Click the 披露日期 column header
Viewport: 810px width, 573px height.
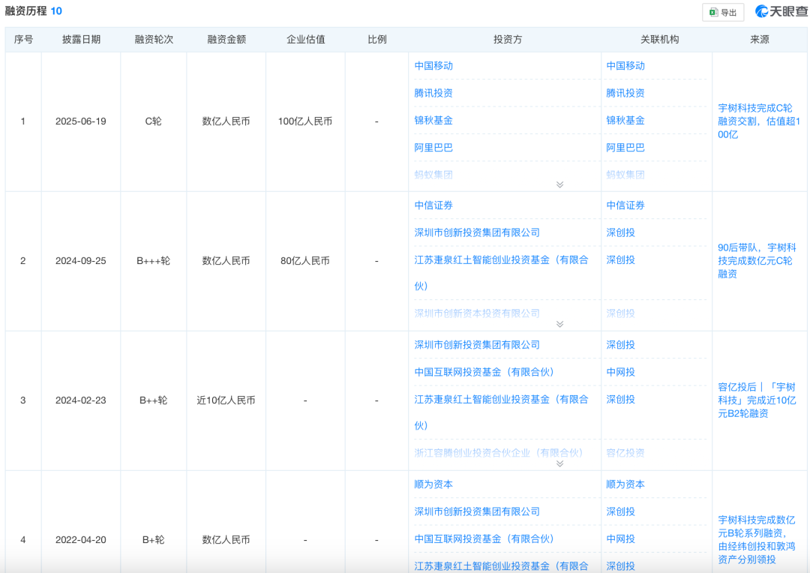point(81,39)
